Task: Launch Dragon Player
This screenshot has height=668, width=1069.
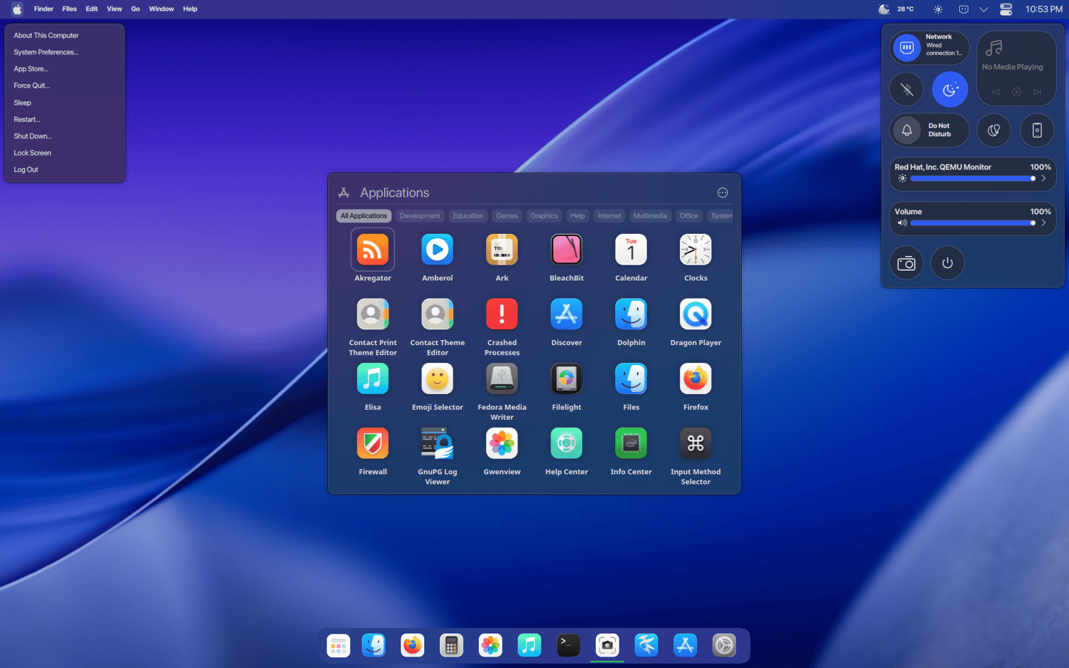Action: click(696, 314)
